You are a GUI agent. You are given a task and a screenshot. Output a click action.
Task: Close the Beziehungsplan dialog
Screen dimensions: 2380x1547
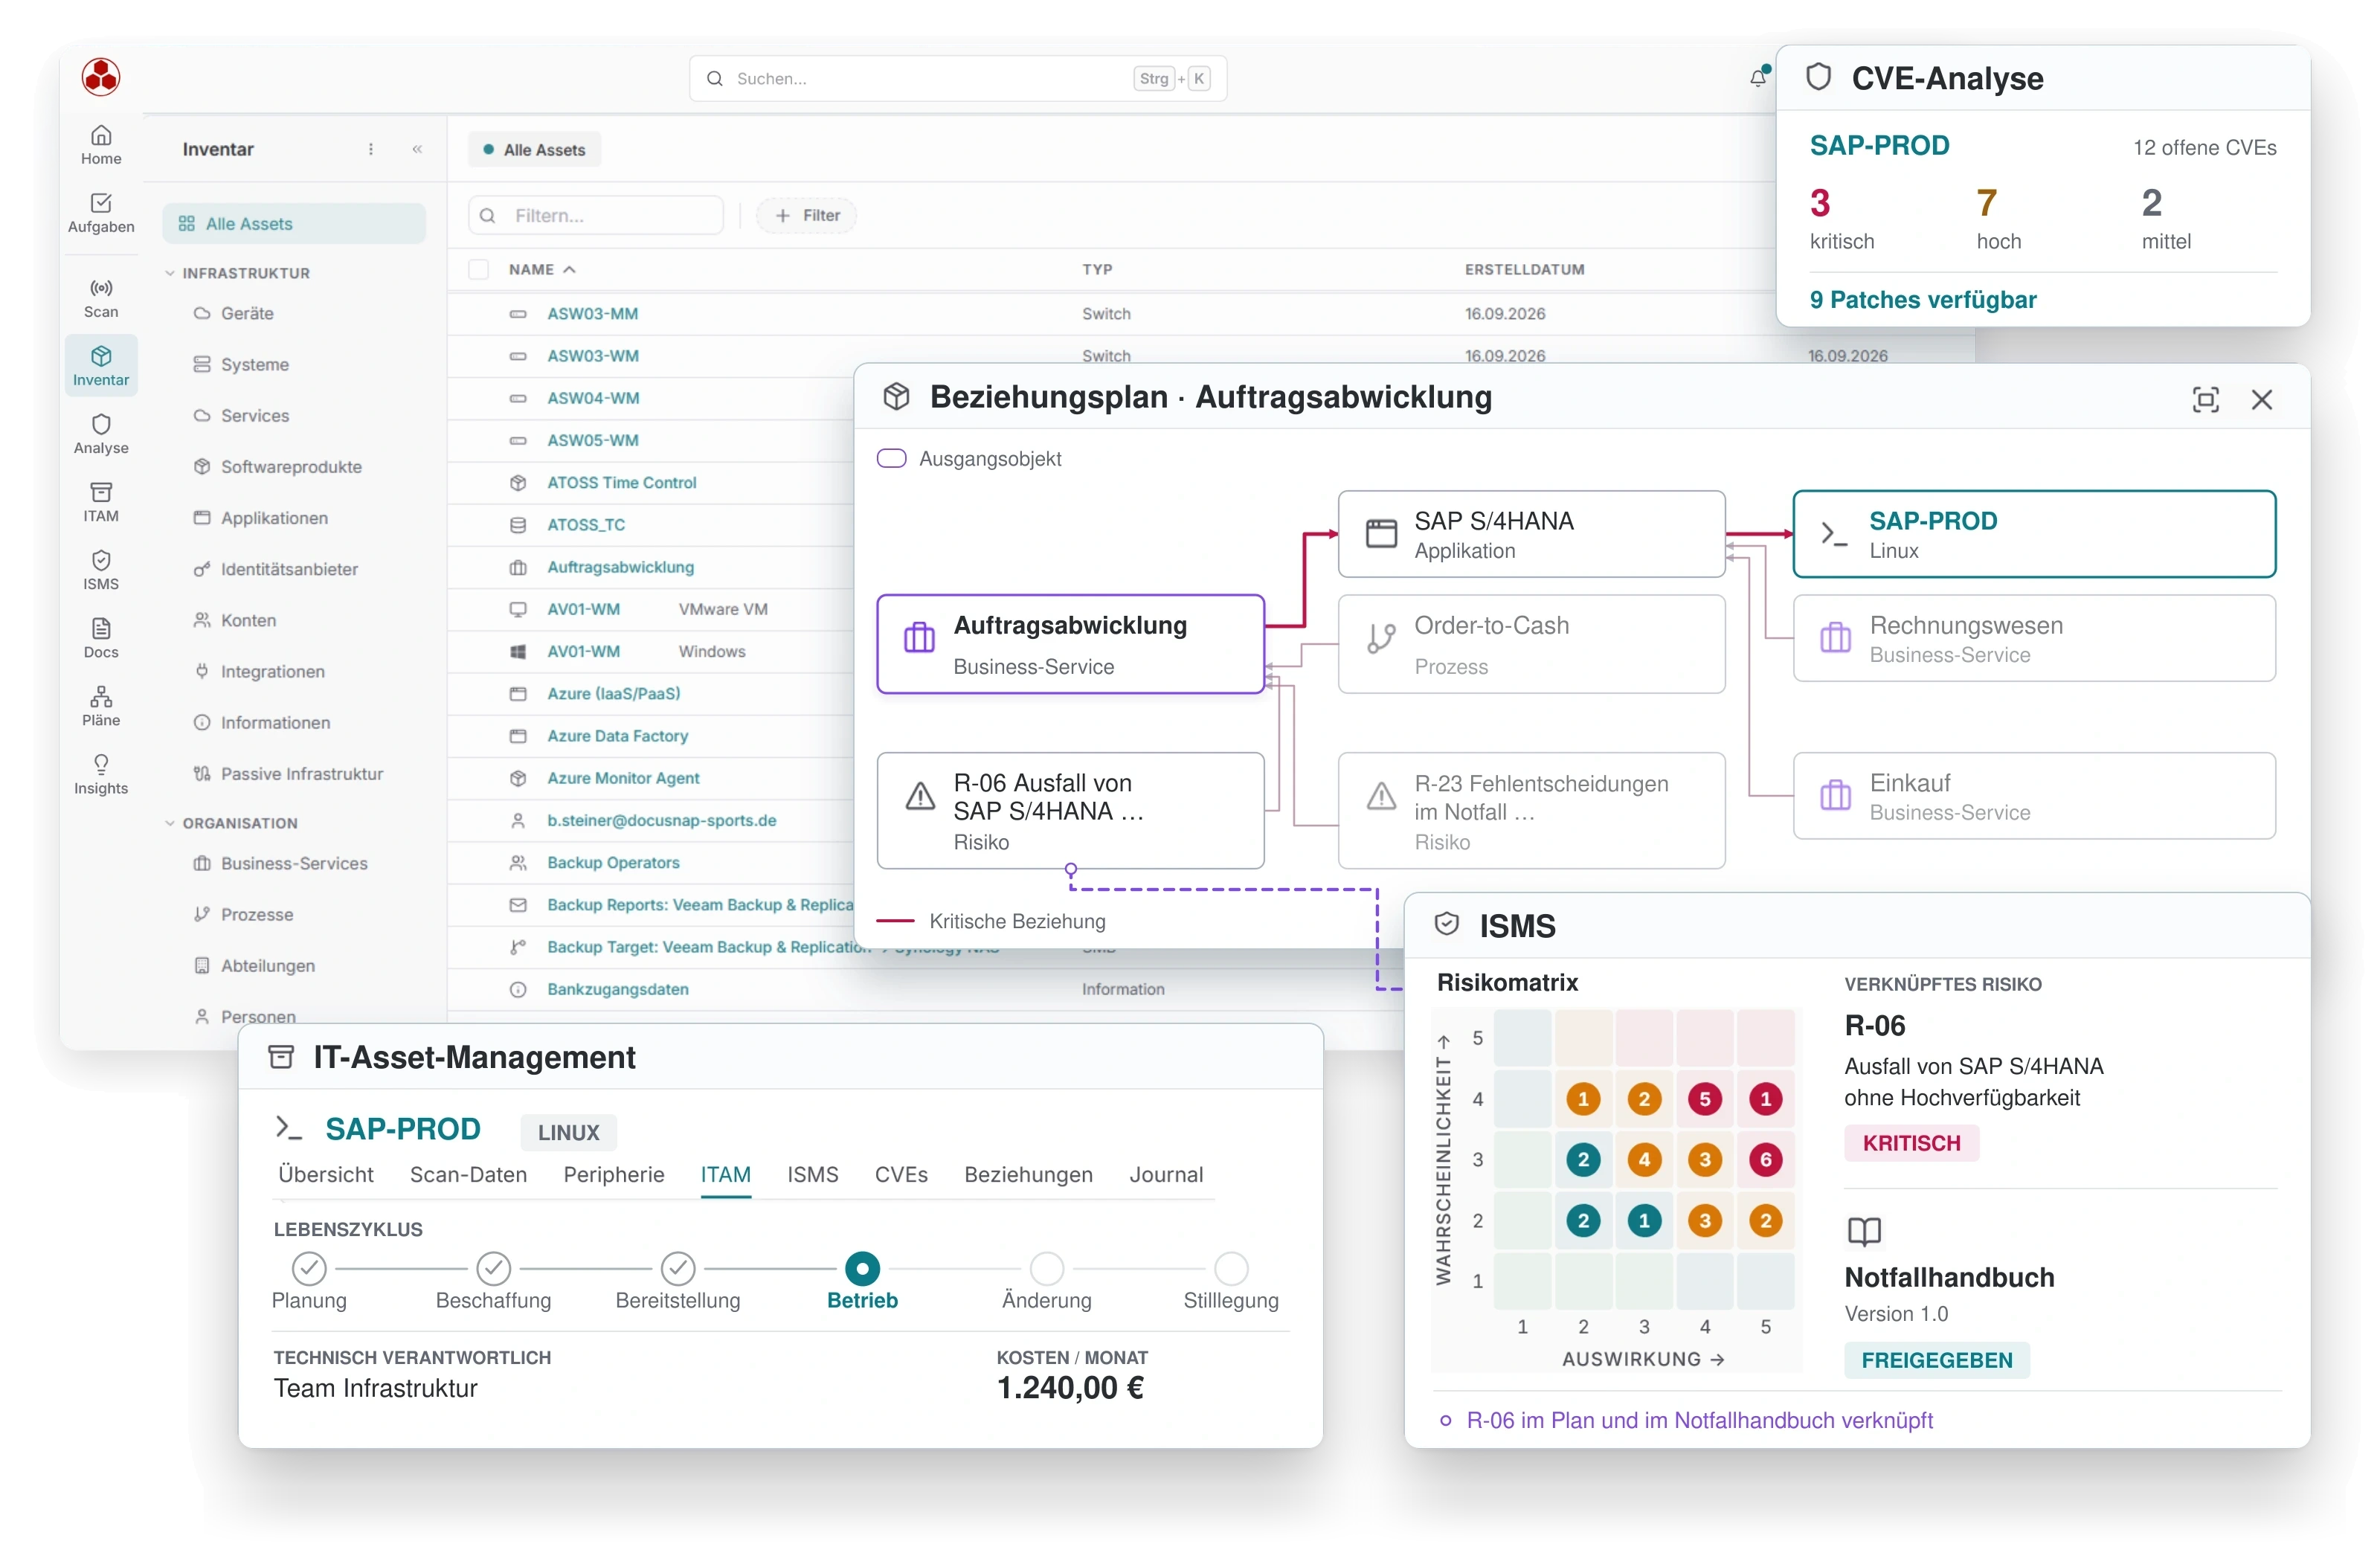pyautogui.click(x=2261, y=399)
